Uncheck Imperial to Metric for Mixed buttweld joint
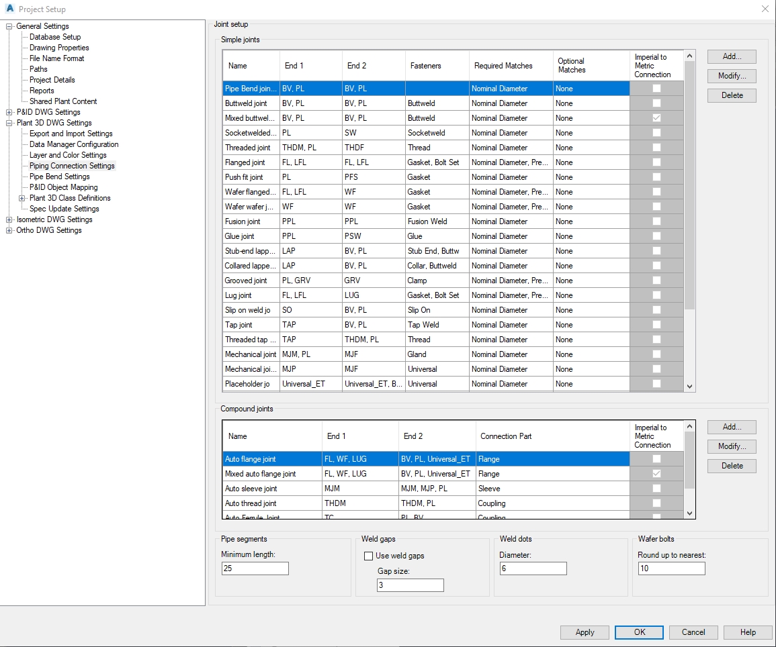This screenshot has height=647, width=776. (656, 117)
